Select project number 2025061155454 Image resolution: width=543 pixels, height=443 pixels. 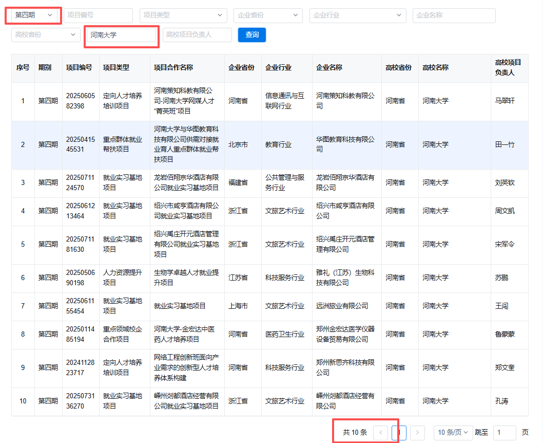click(81, 306)
